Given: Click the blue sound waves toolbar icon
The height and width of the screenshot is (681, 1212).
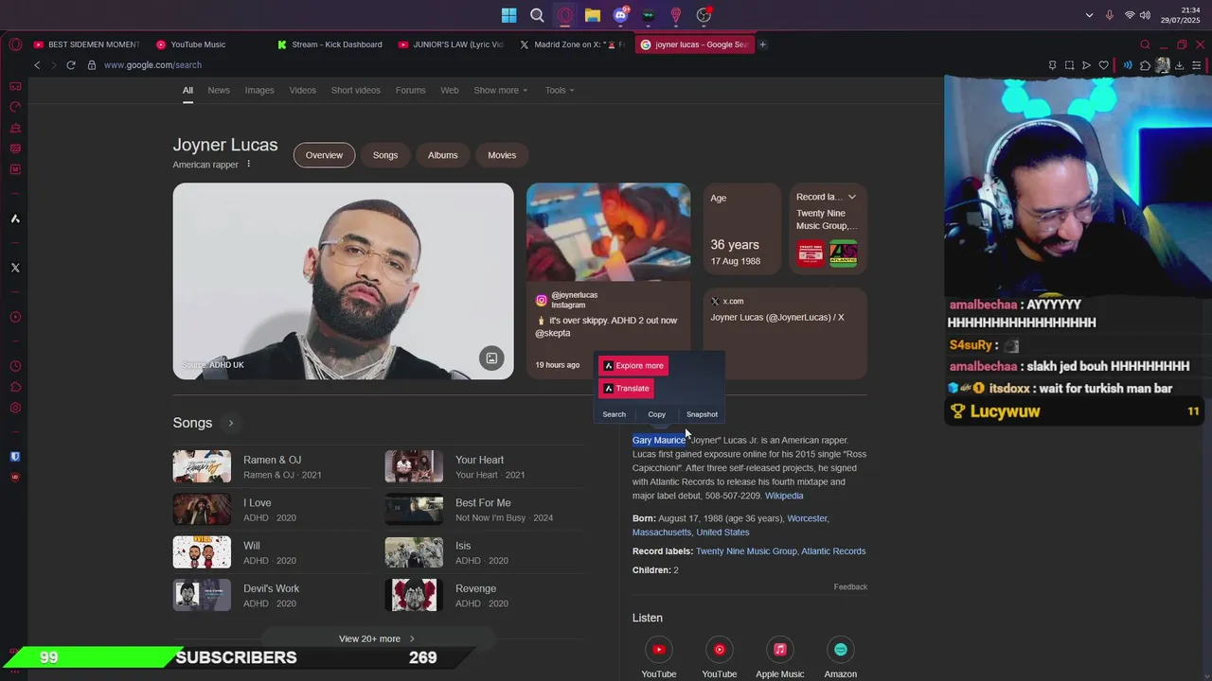Looking at the screenshot, I should point(1128,65).
